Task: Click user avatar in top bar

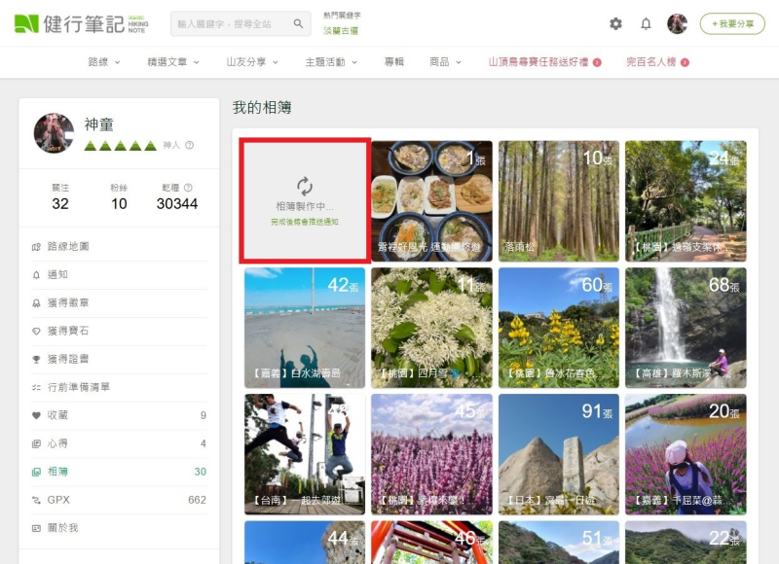Action: pyautogui.click(x=677, y=24)
